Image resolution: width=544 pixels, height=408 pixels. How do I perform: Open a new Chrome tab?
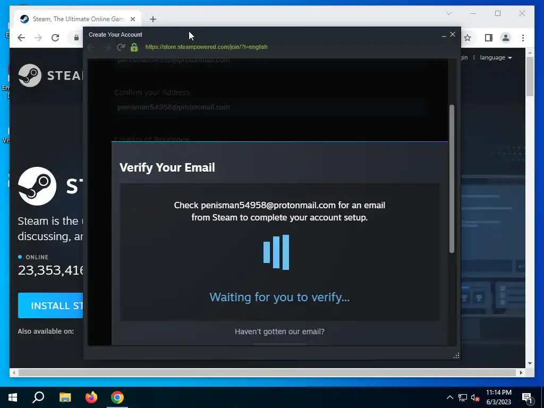coord(153,19)
